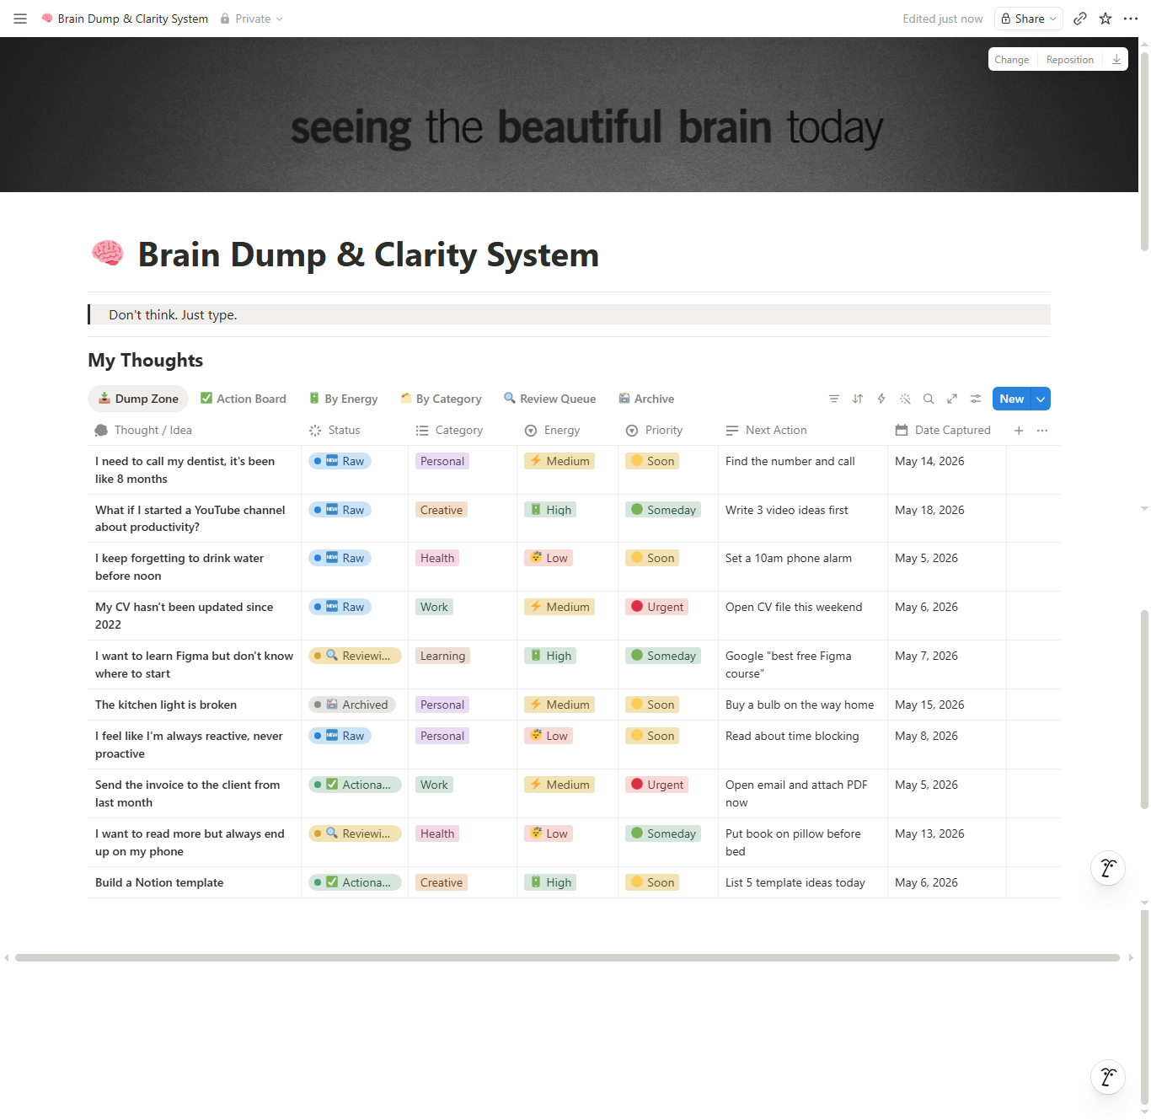Expand the New button dropdown arrow

(x=1041, y=399)
